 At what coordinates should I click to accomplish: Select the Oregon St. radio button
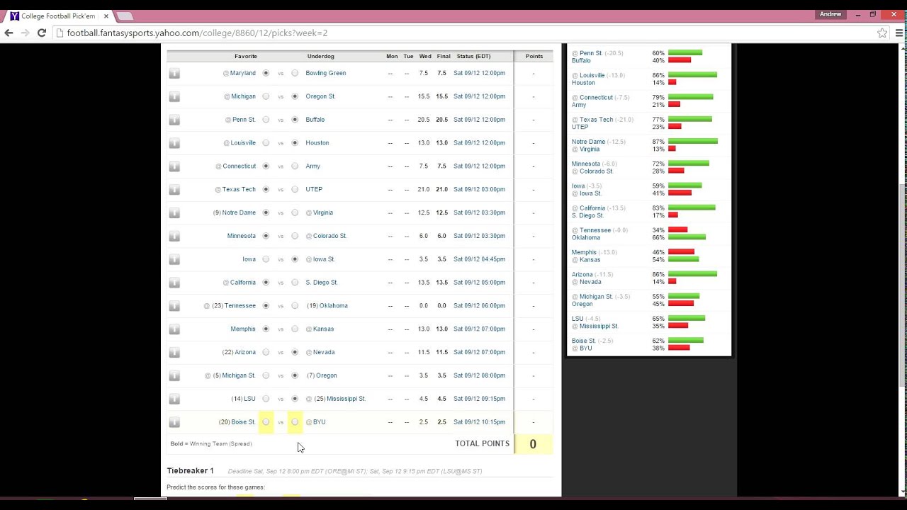click(295, 96)
